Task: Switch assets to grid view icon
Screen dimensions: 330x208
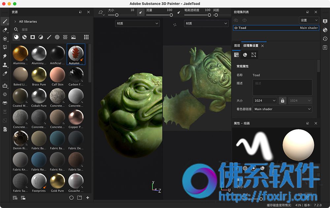Action: coord(86,37)
